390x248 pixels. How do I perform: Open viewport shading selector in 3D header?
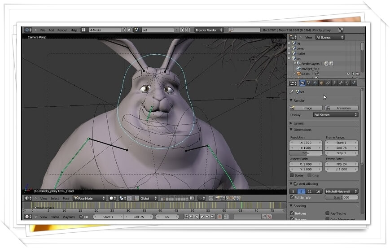pos(113,198)
